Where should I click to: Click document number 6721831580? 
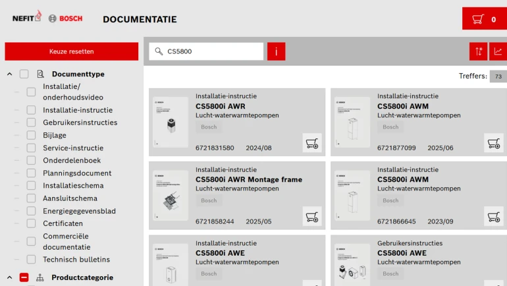pyautogui.click(x=215, y=148)
